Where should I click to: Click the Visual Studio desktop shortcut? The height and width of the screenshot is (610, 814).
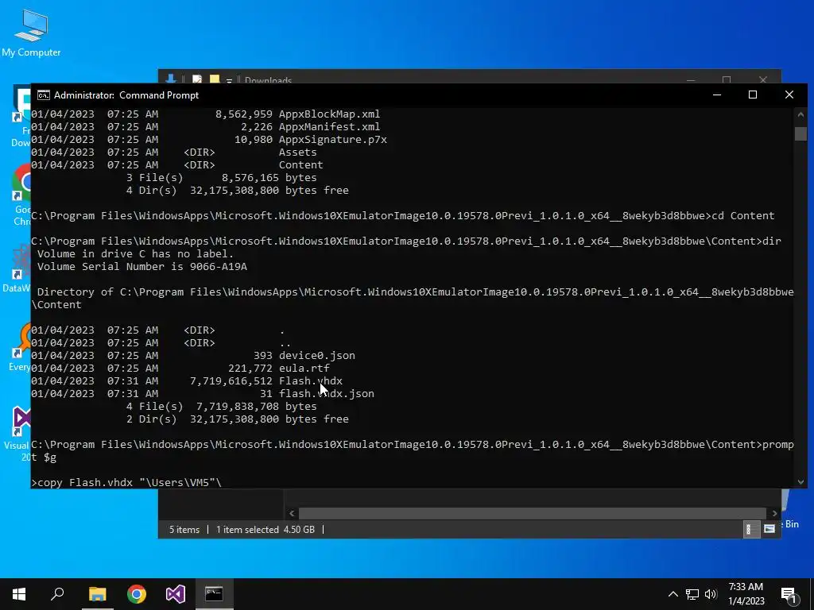tap(21, 433)
